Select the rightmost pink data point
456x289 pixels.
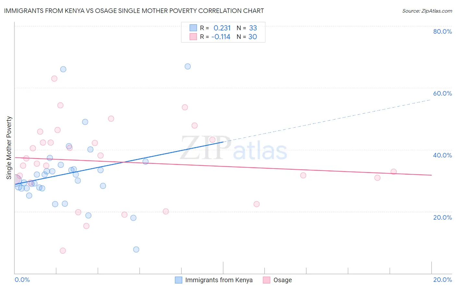[x=393, y=172]
